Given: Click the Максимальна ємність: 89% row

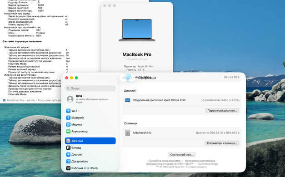Looking at the screenshot, I should coord(25,36).
